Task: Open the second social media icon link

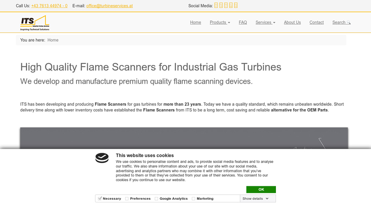Action: (221, 6)
